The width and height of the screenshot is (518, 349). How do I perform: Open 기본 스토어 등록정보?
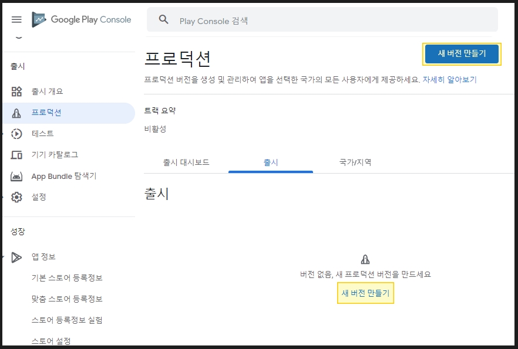[67, 278]
